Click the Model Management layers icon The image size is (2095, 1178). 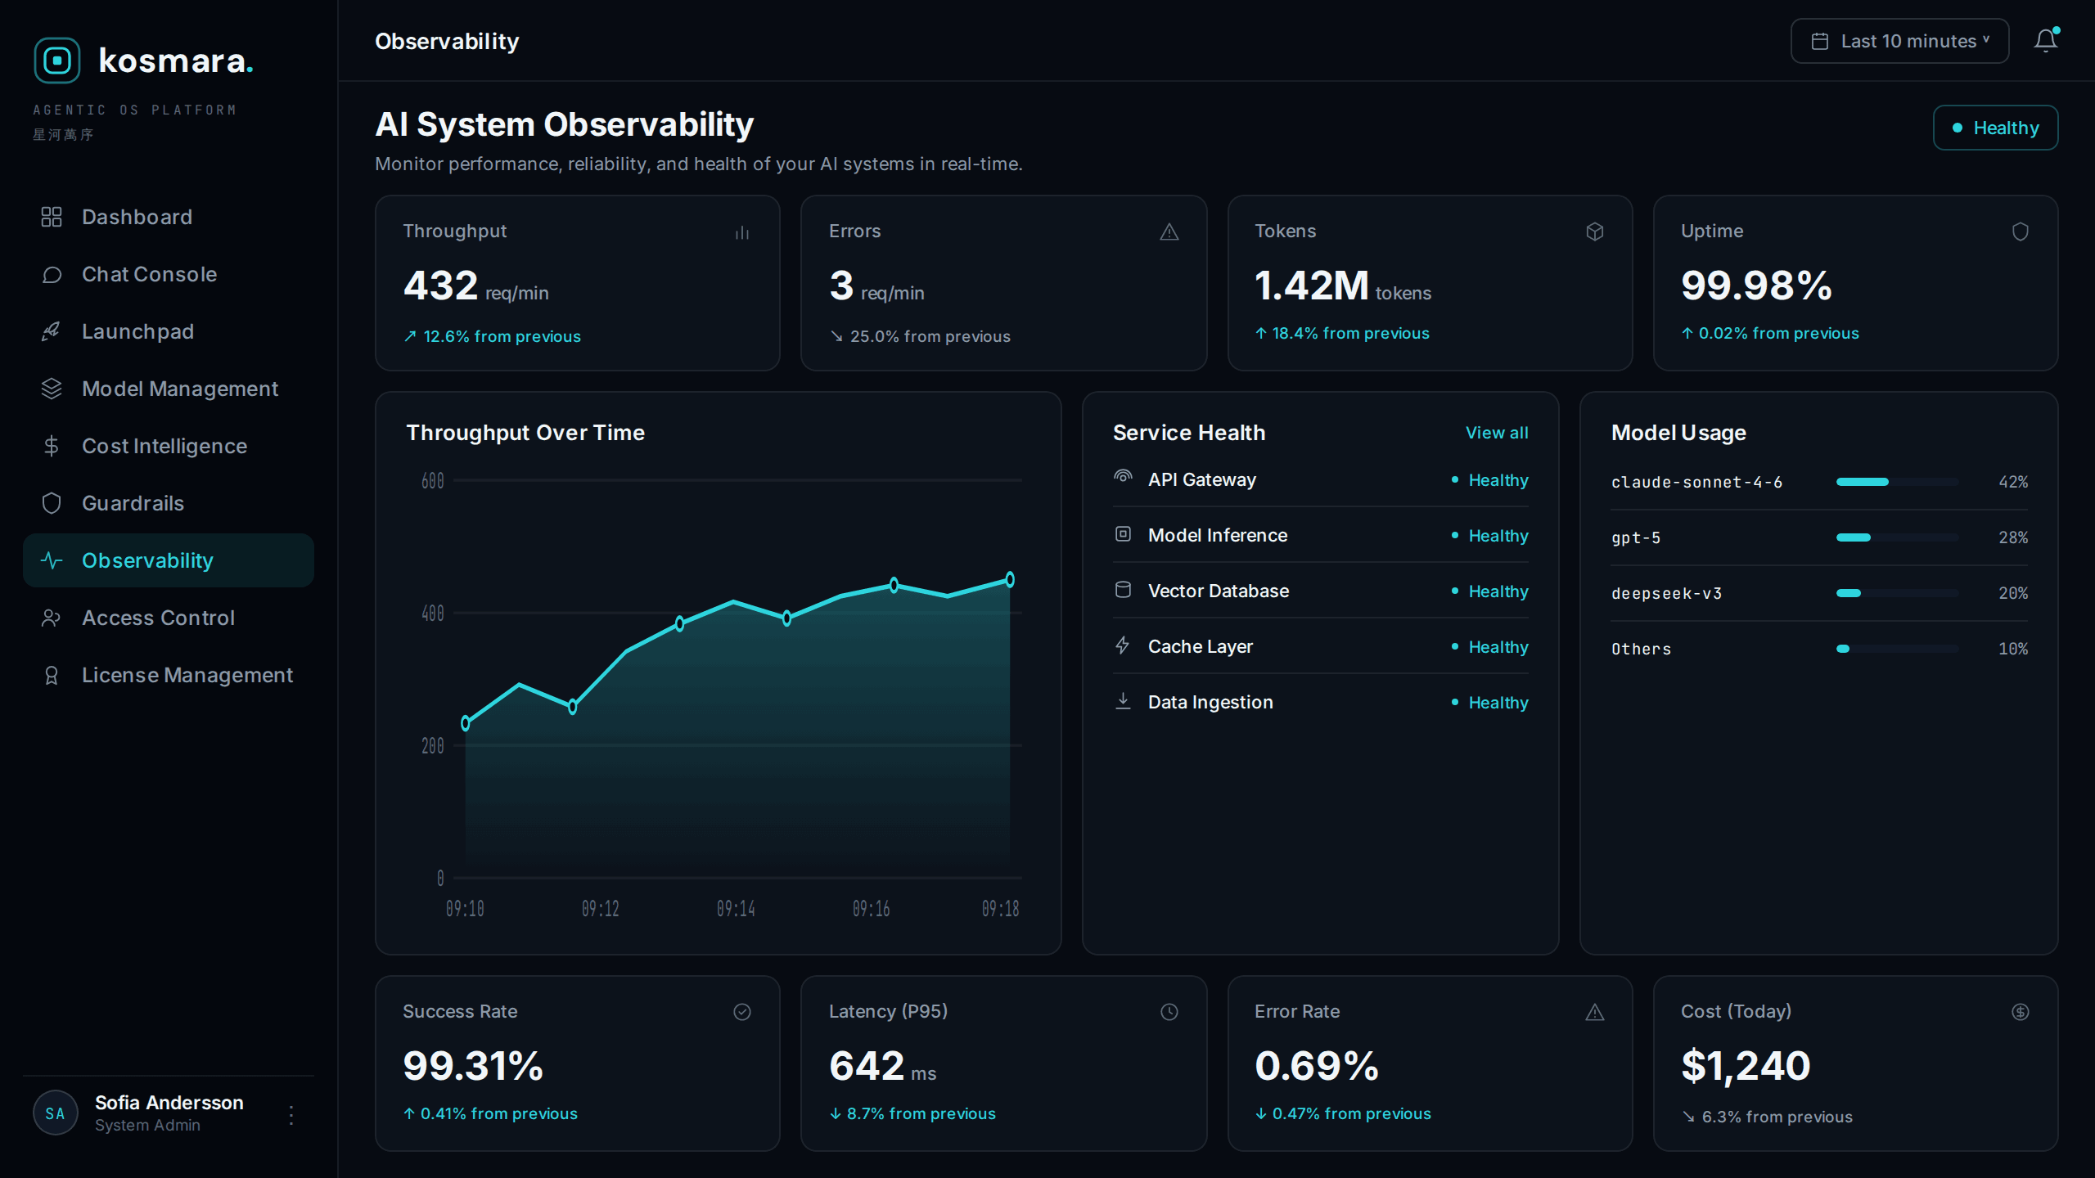52,389
